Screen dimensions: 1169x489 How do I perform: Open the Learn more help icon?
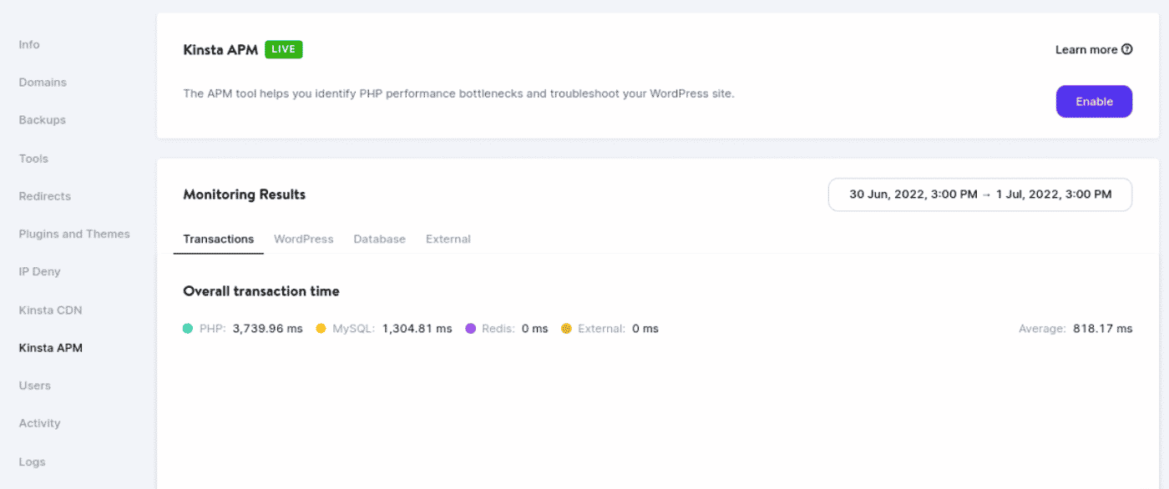(x=1126, y=49)
